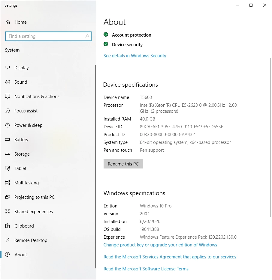Viewport: 272px width, 280px height.
Task: Open Tablet settings
Action: tap(20, 168)
